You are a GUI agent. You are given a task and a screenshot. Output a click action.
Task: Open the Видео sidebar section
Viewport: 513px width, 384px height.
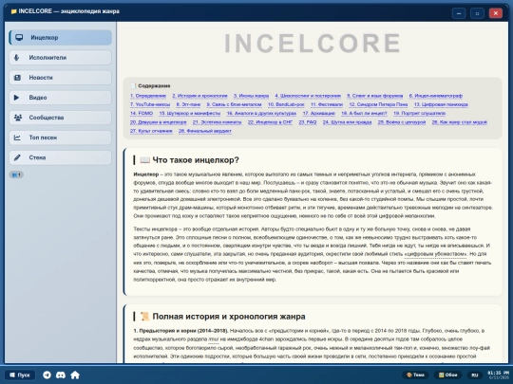[x=60, y=98]
